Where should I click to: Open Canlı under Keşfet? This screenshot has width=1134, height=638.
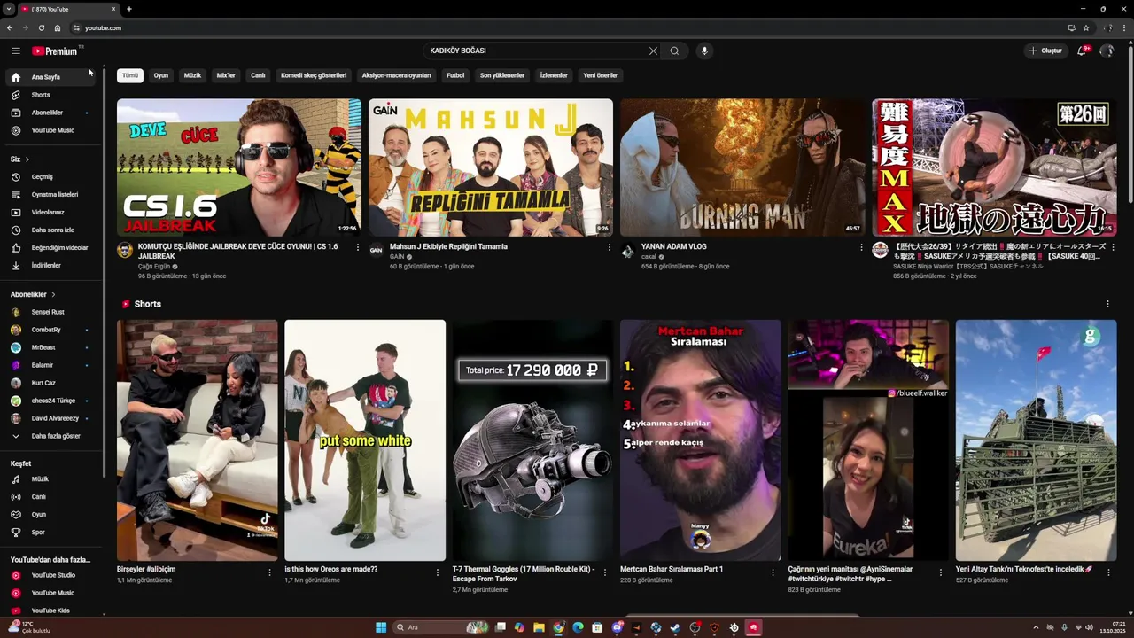pos(50,496)
